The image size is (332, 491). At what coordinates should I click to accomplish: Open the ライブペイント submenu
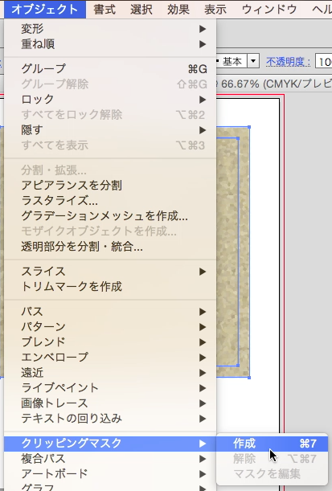tap(110, 388)
